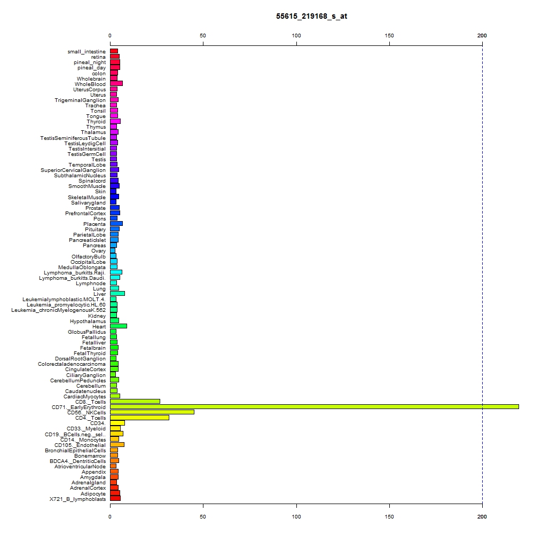Select the CD14._Monocytes label

83,440
